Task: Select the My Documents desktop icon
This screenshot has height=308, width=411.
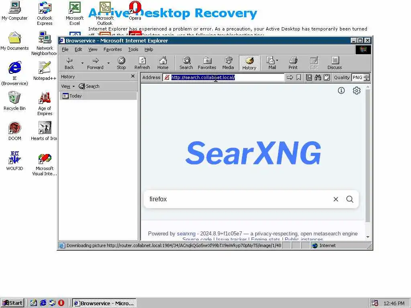Action: coord(14,41)
